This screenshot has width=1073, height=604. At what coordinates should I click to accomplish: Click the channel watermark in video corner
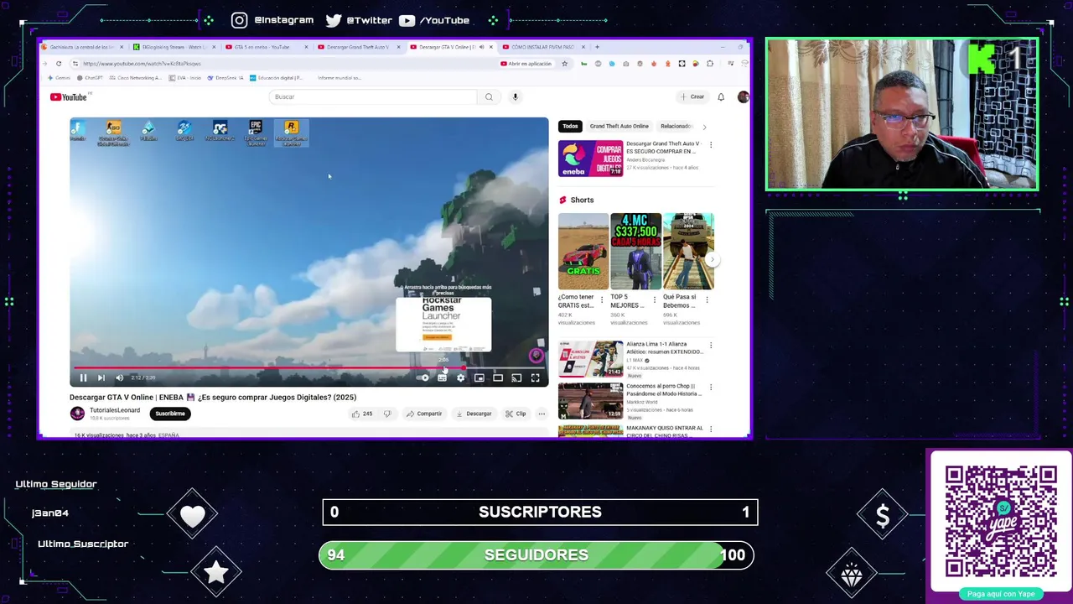tap(536, 356)
